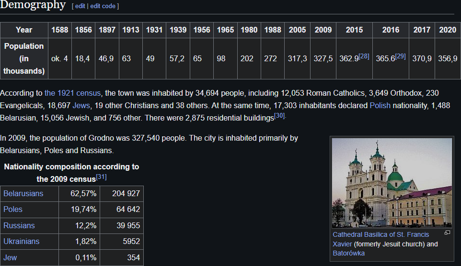This screenshot has width=461, height=266.
Task: Click the '39 955' count cell
Action: pos(122,225)
